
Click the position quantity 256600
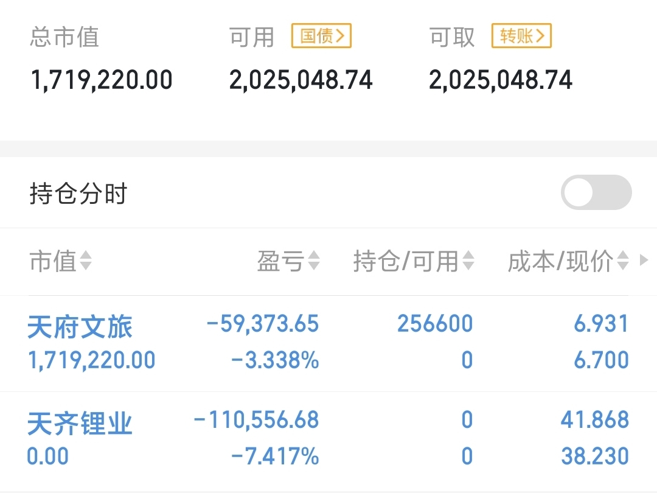pyautogui.click(x=436, y=324)
